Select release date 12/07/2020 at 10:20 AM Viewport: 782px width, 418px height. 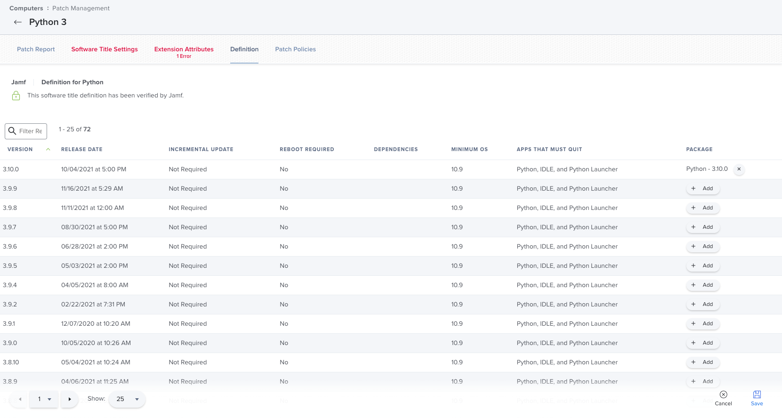[x=96, y=323]
